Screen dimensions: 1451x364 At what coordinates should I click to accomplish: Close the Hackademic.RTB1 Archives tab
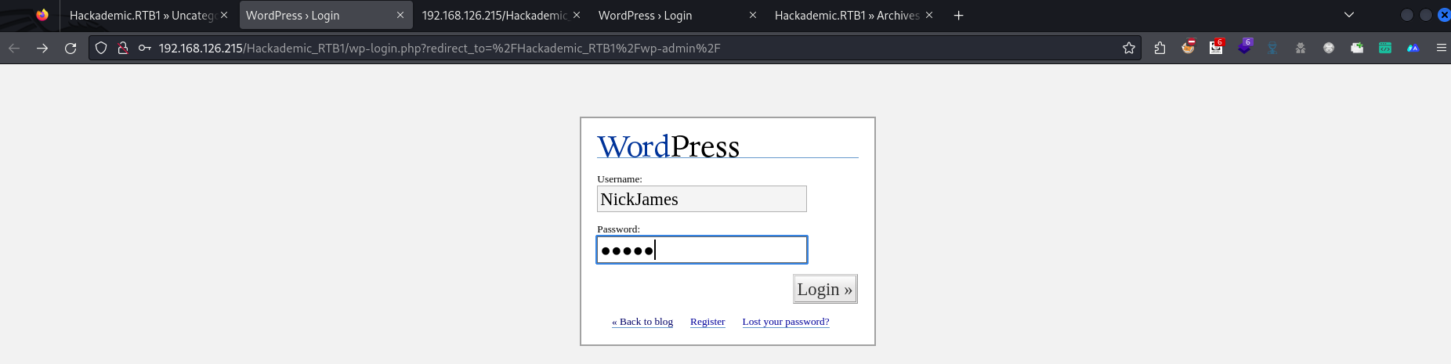(x=929, y=15)
